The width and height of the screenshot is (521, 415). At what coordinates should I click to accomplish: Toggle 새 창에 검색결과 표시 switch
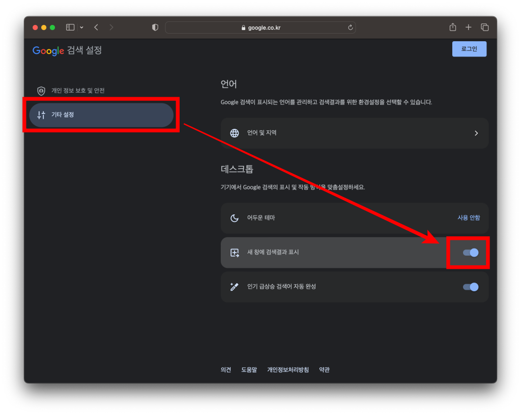(x=471, y=253)
